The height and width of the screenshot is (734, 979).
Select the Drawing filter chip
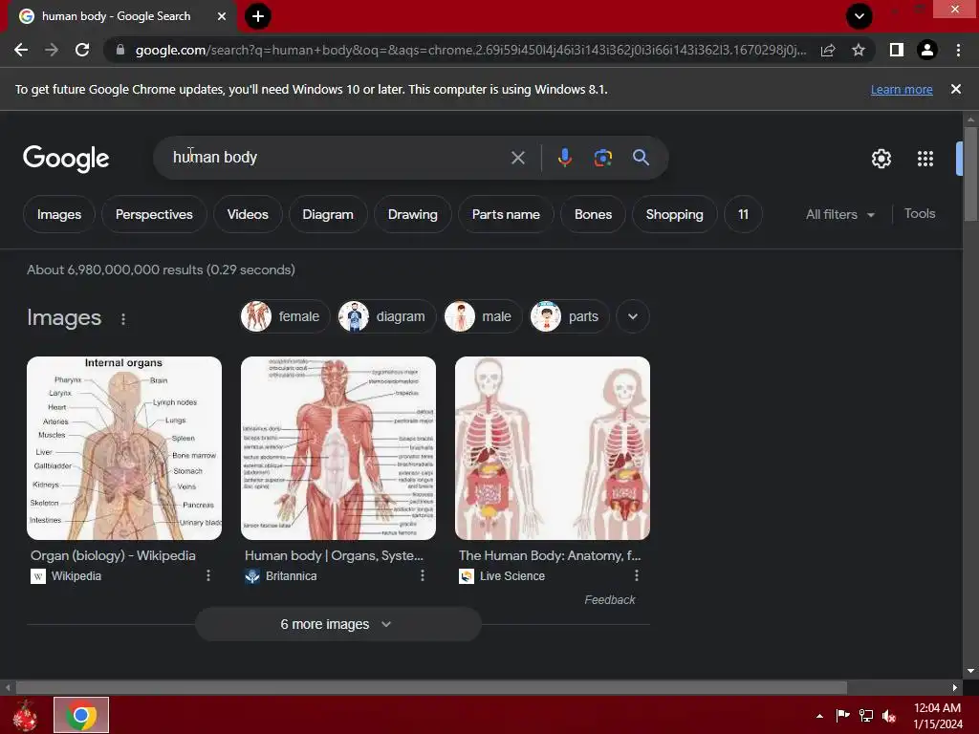click(413, 214)
